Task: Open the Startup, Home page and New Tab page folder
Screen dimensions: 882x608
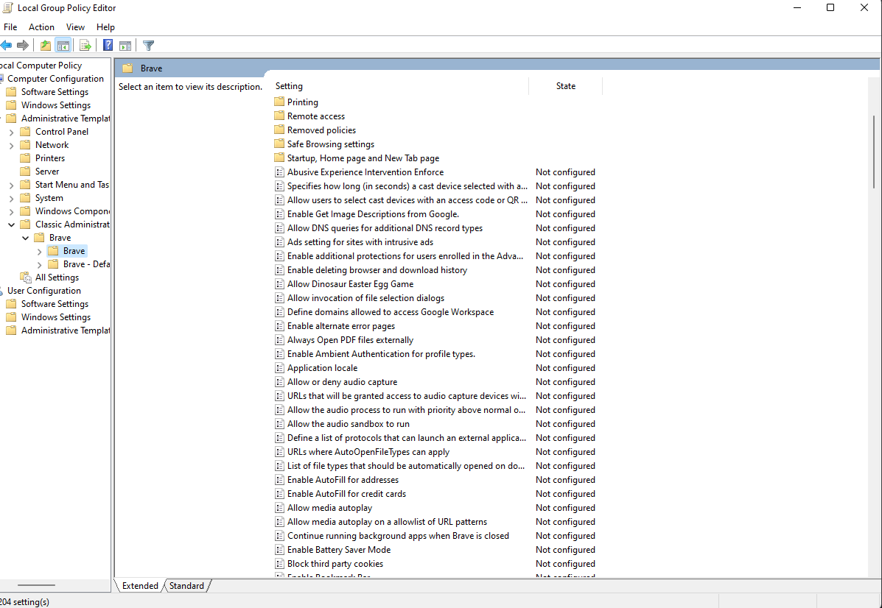Action: click(x=363, y=158)
